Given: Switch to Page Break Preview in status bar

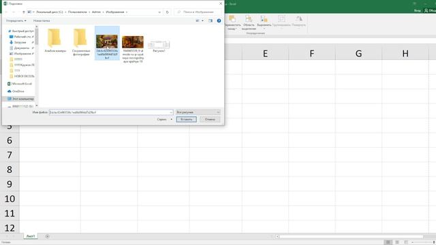Looking at the screenshot, I should (406, 242).
